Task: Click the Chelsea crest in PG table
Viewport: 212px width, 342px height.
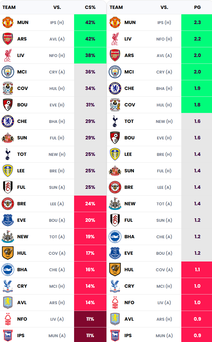Action: tap(115, 88)
